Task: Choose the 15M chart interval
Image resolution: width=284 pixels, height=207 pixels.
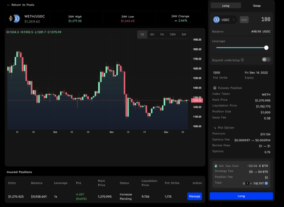Action: point(173,35)
